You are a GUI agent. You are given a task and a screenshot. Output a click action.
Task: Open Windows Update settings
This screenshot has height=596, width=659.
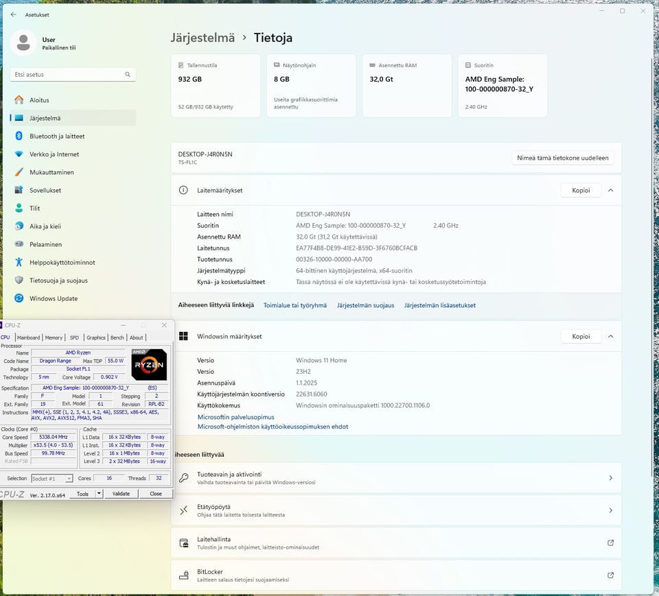click(x=73, y=298)
